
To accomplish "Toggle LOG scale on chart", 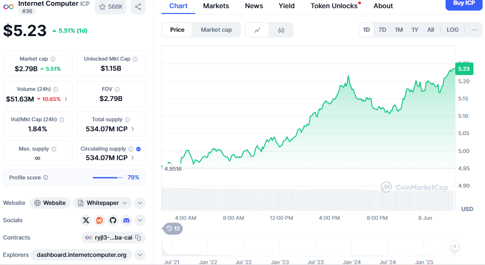I will tap(452, 30).
